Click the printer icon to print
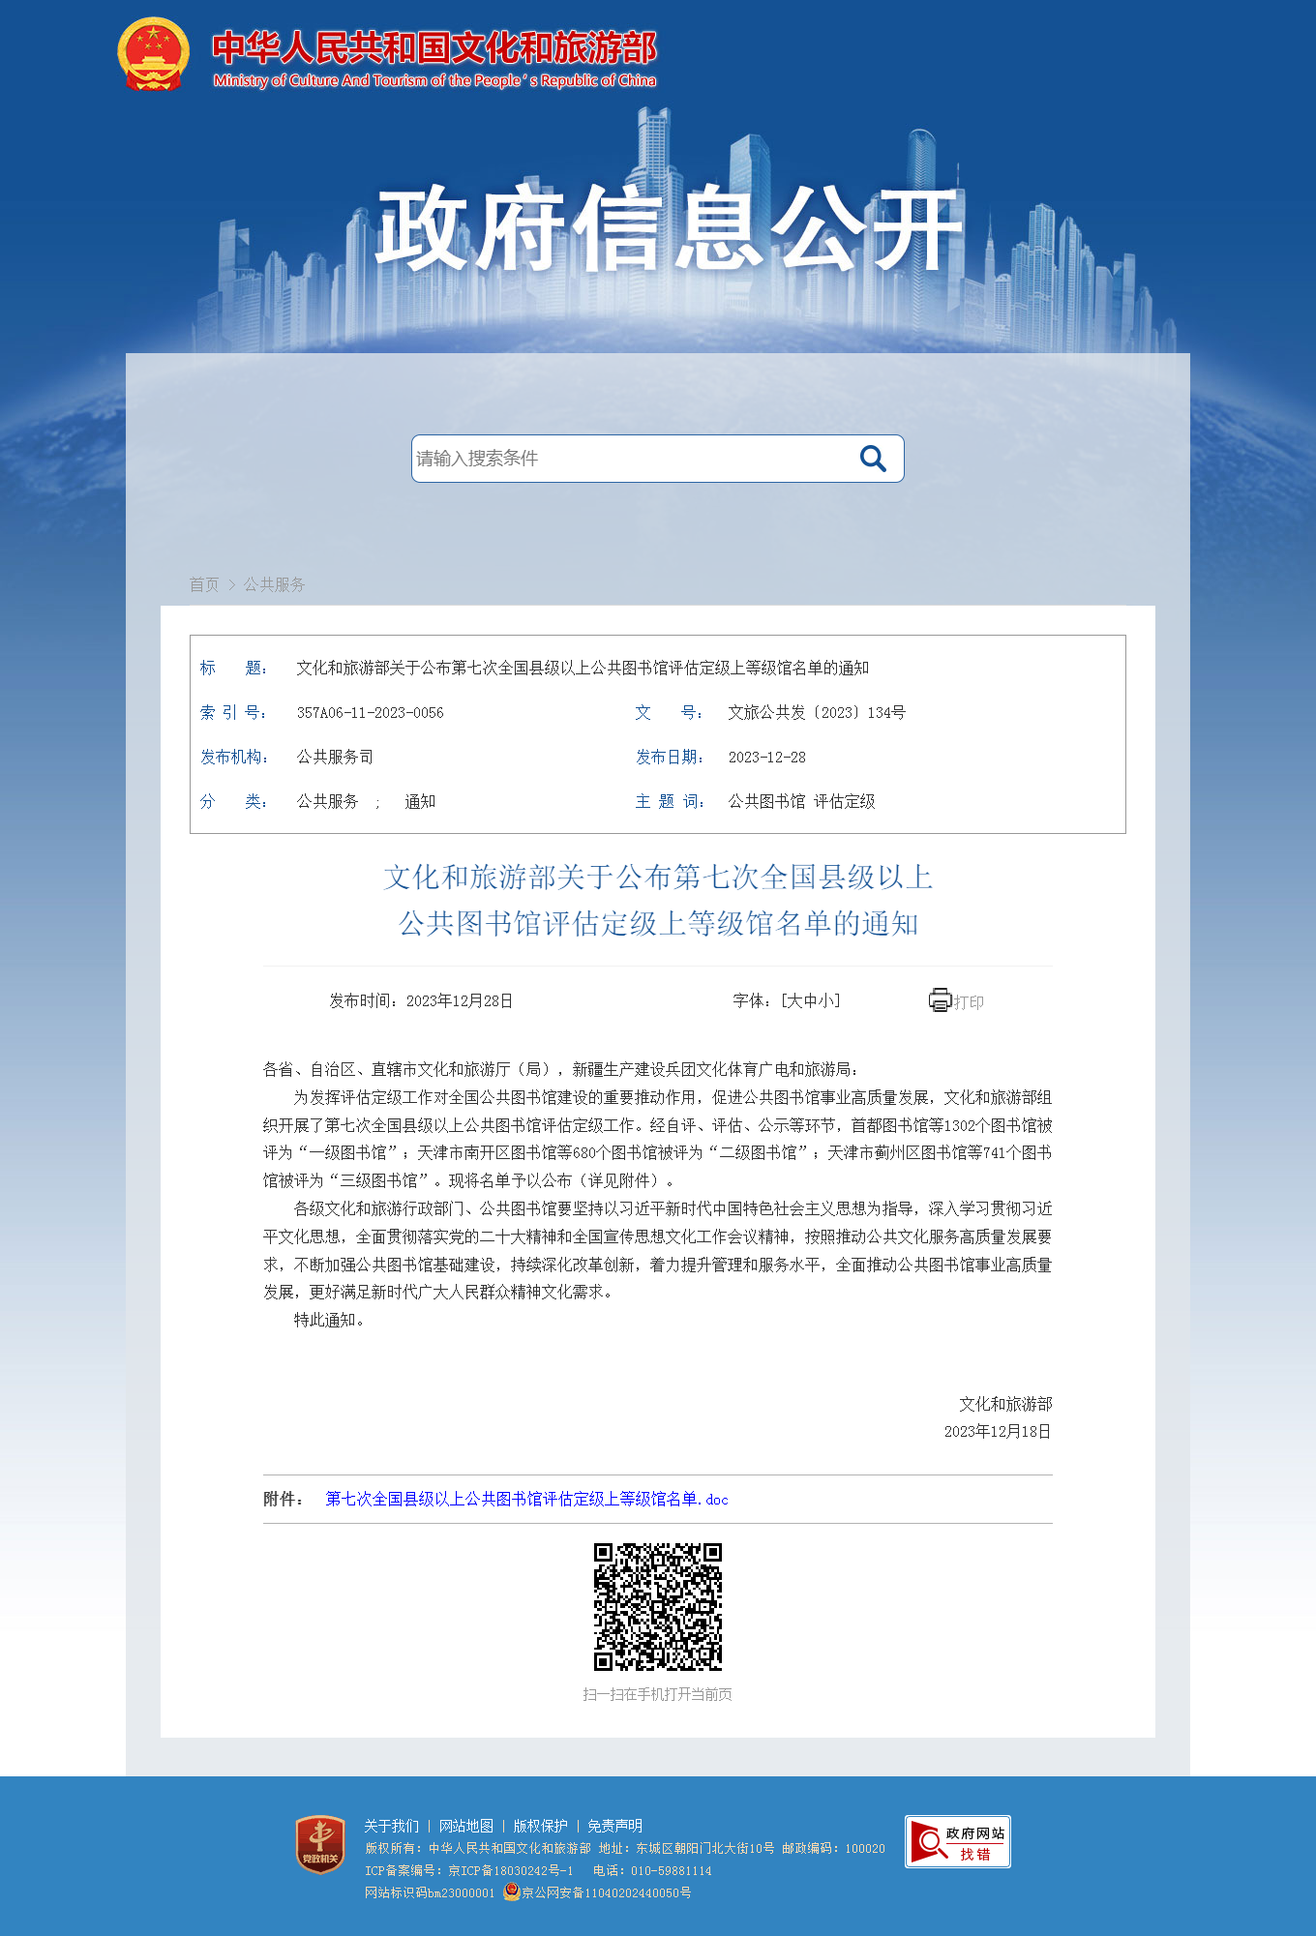 940,1000
